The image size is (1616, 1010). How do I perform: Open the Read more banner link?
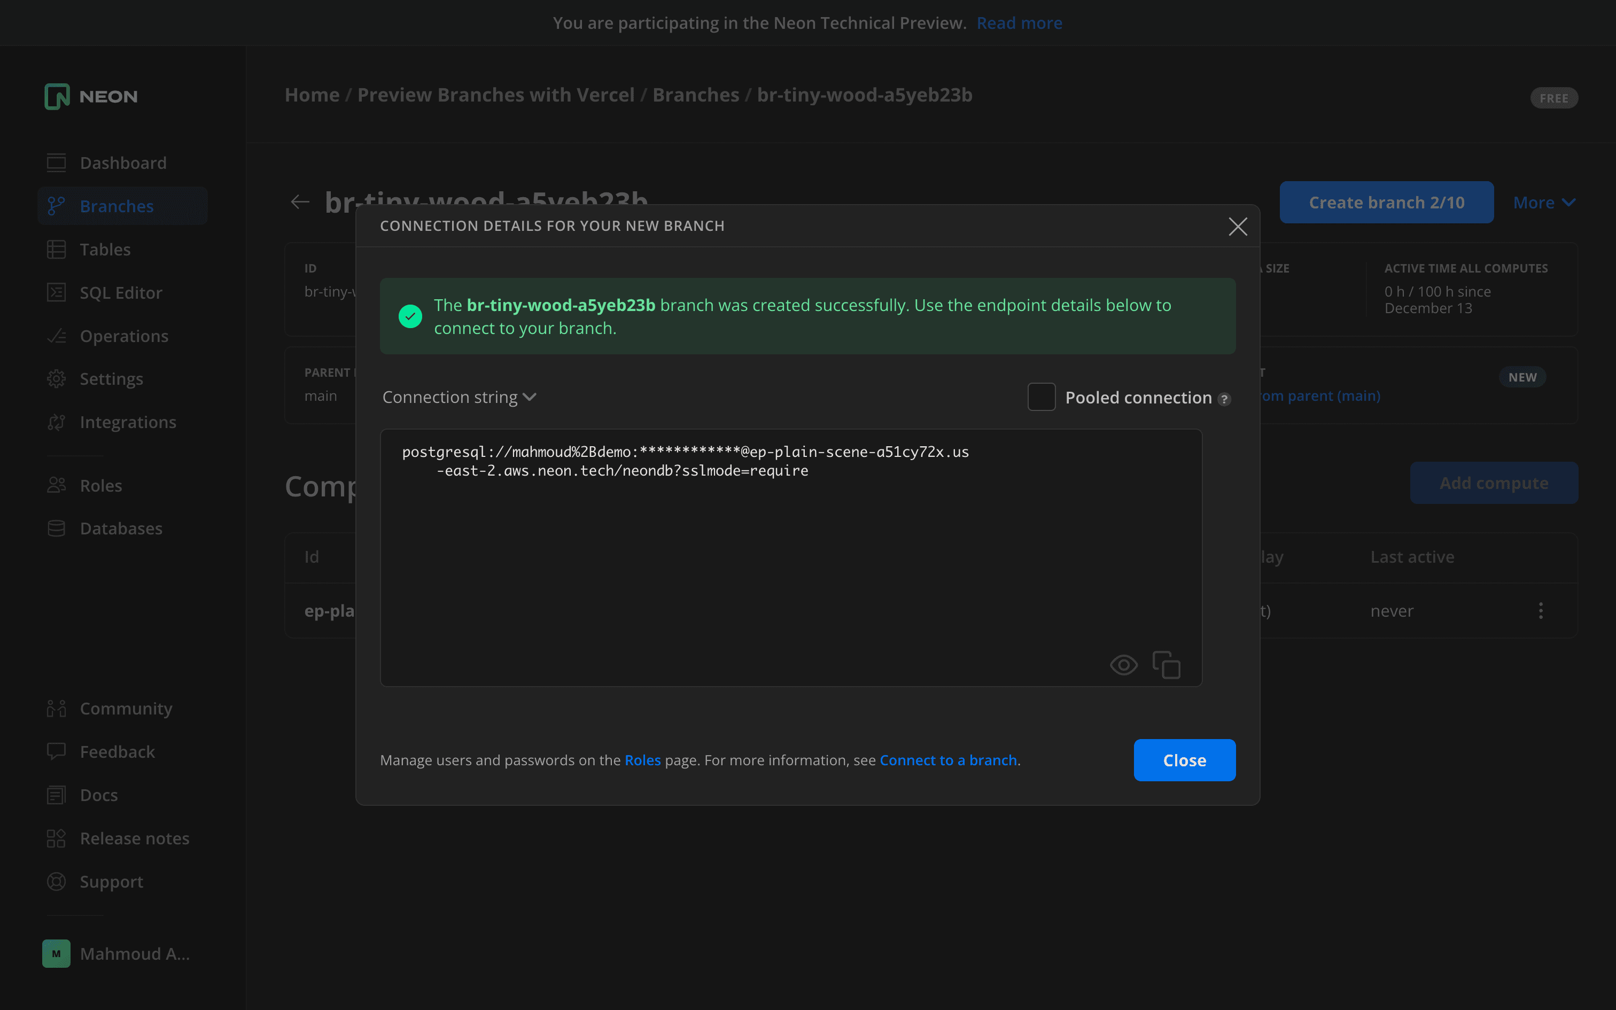(x=1019, y=22)
